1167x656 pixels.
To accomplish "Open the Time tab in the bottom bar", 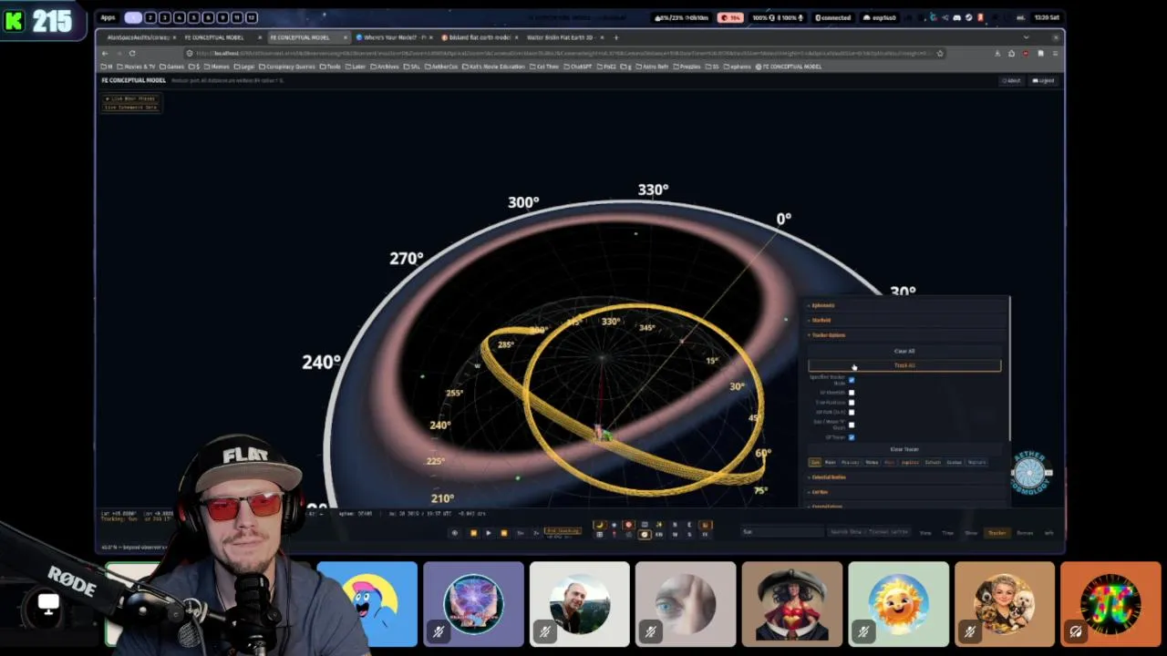I will click(x=947, y=533).
